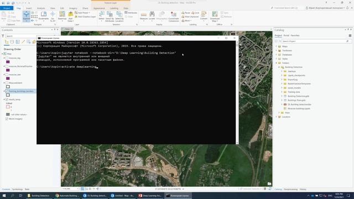Toggle visibility of results_temp layer

(x=7, y=99)
